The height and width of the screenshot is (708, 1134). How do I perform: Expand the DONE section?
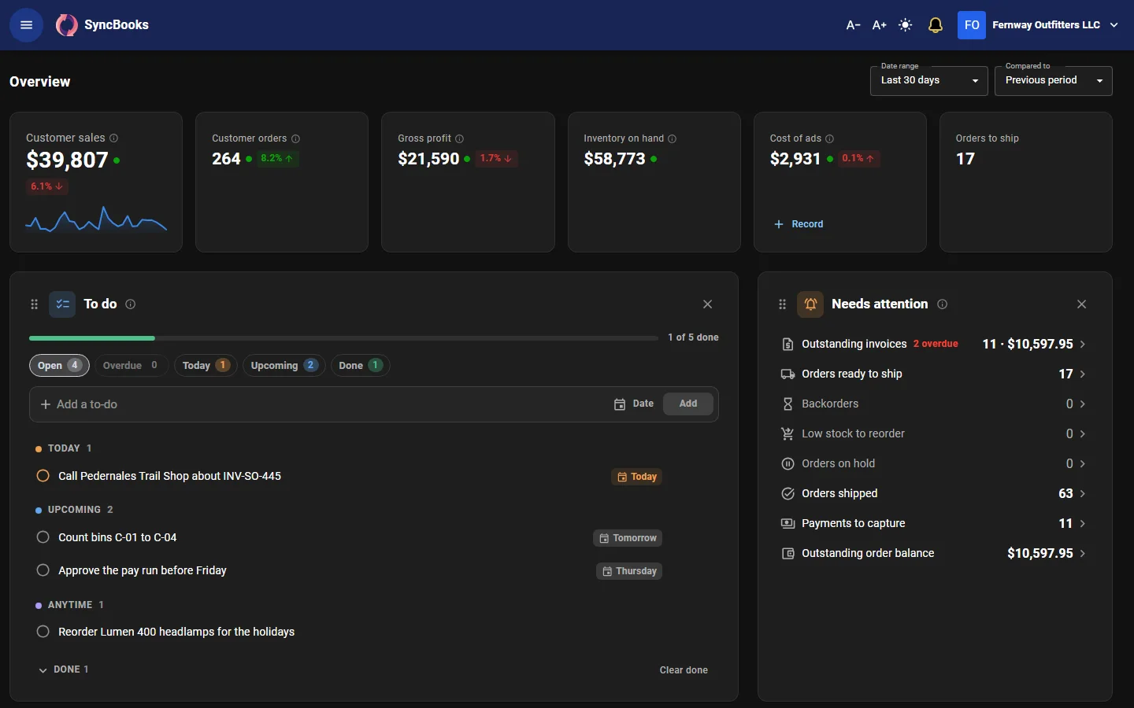coord(63,669)
